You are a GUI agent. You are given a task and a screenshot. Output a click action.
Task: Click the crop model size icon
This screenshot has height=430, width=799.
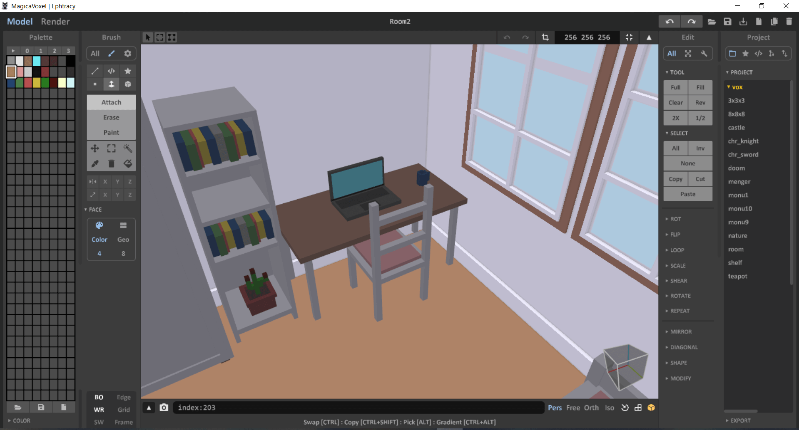click(x=545, y=37)
